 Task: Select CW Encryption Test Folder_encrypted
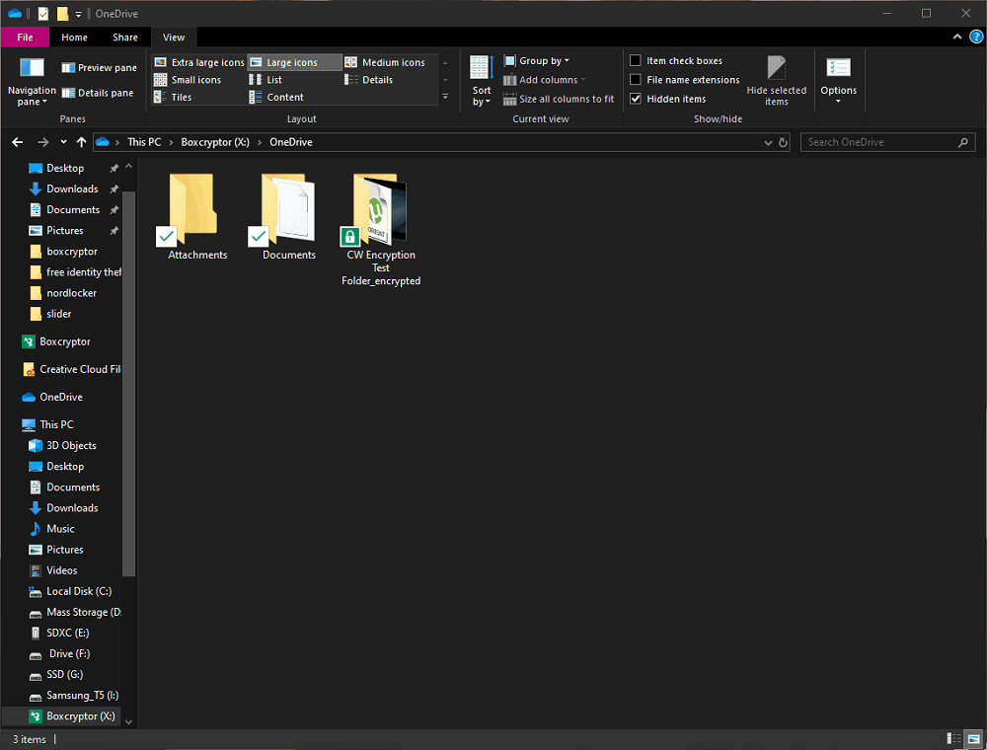pos(381,229)
